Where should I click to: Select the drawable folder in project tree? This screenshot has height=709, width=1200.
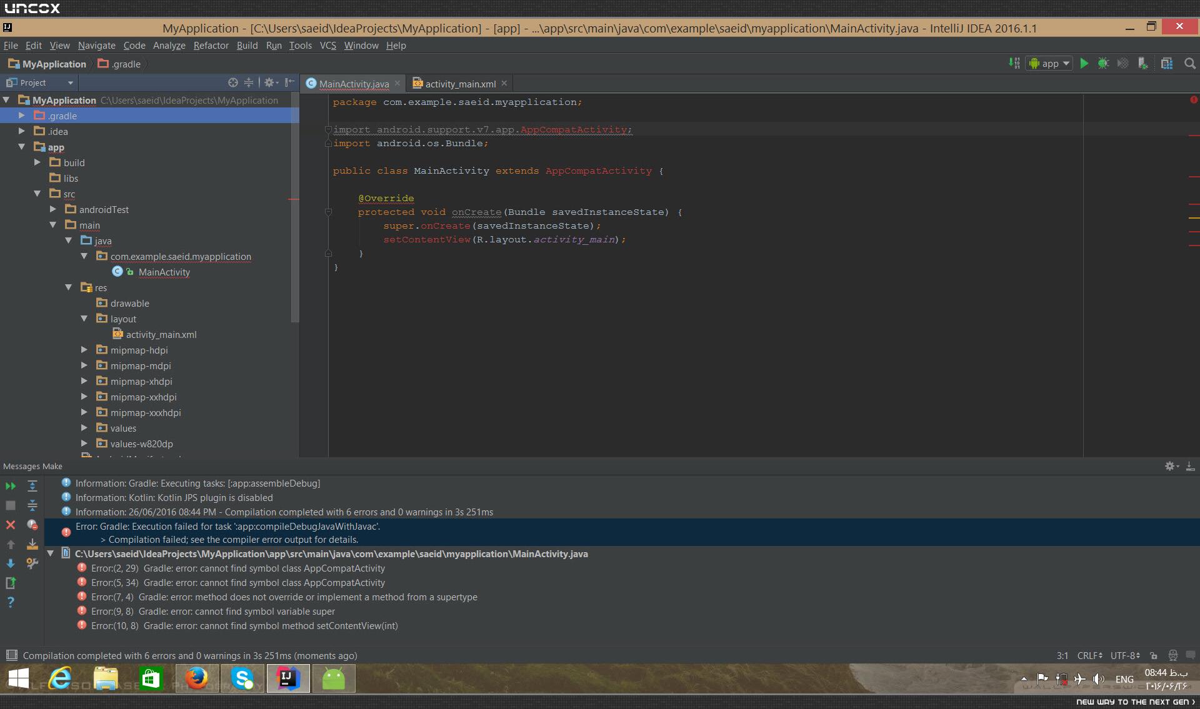pyautogui.click(x=129, y=303)
